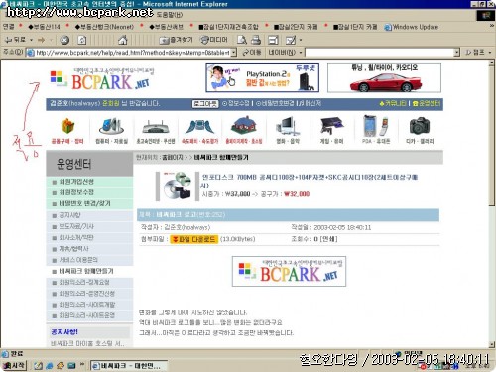Open the 게임·유머 console category
This screenshot has height=372, width=496.
[331, 131]
